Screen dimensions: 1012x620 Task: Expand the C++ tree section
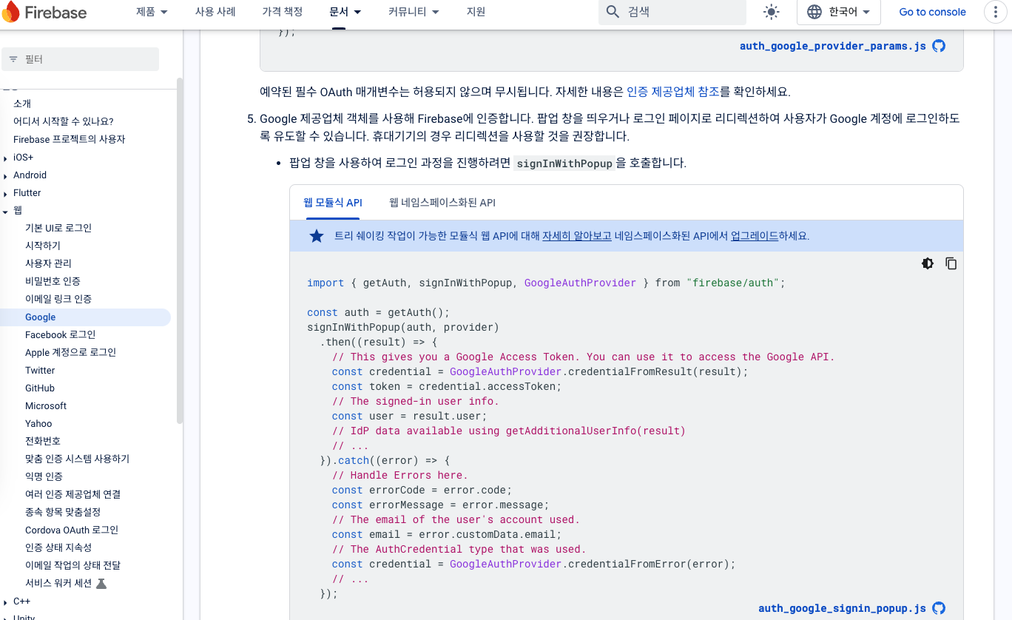[6, 602]
